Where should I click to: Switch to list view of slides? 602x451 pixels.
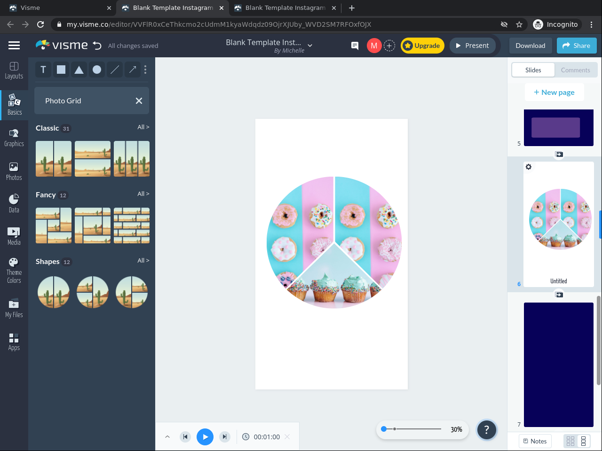coord(583,441)
